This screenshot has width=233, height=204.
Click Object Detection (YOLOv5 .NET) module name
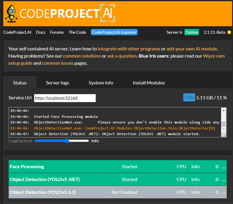pyautogui.click(x=45, y=180)
